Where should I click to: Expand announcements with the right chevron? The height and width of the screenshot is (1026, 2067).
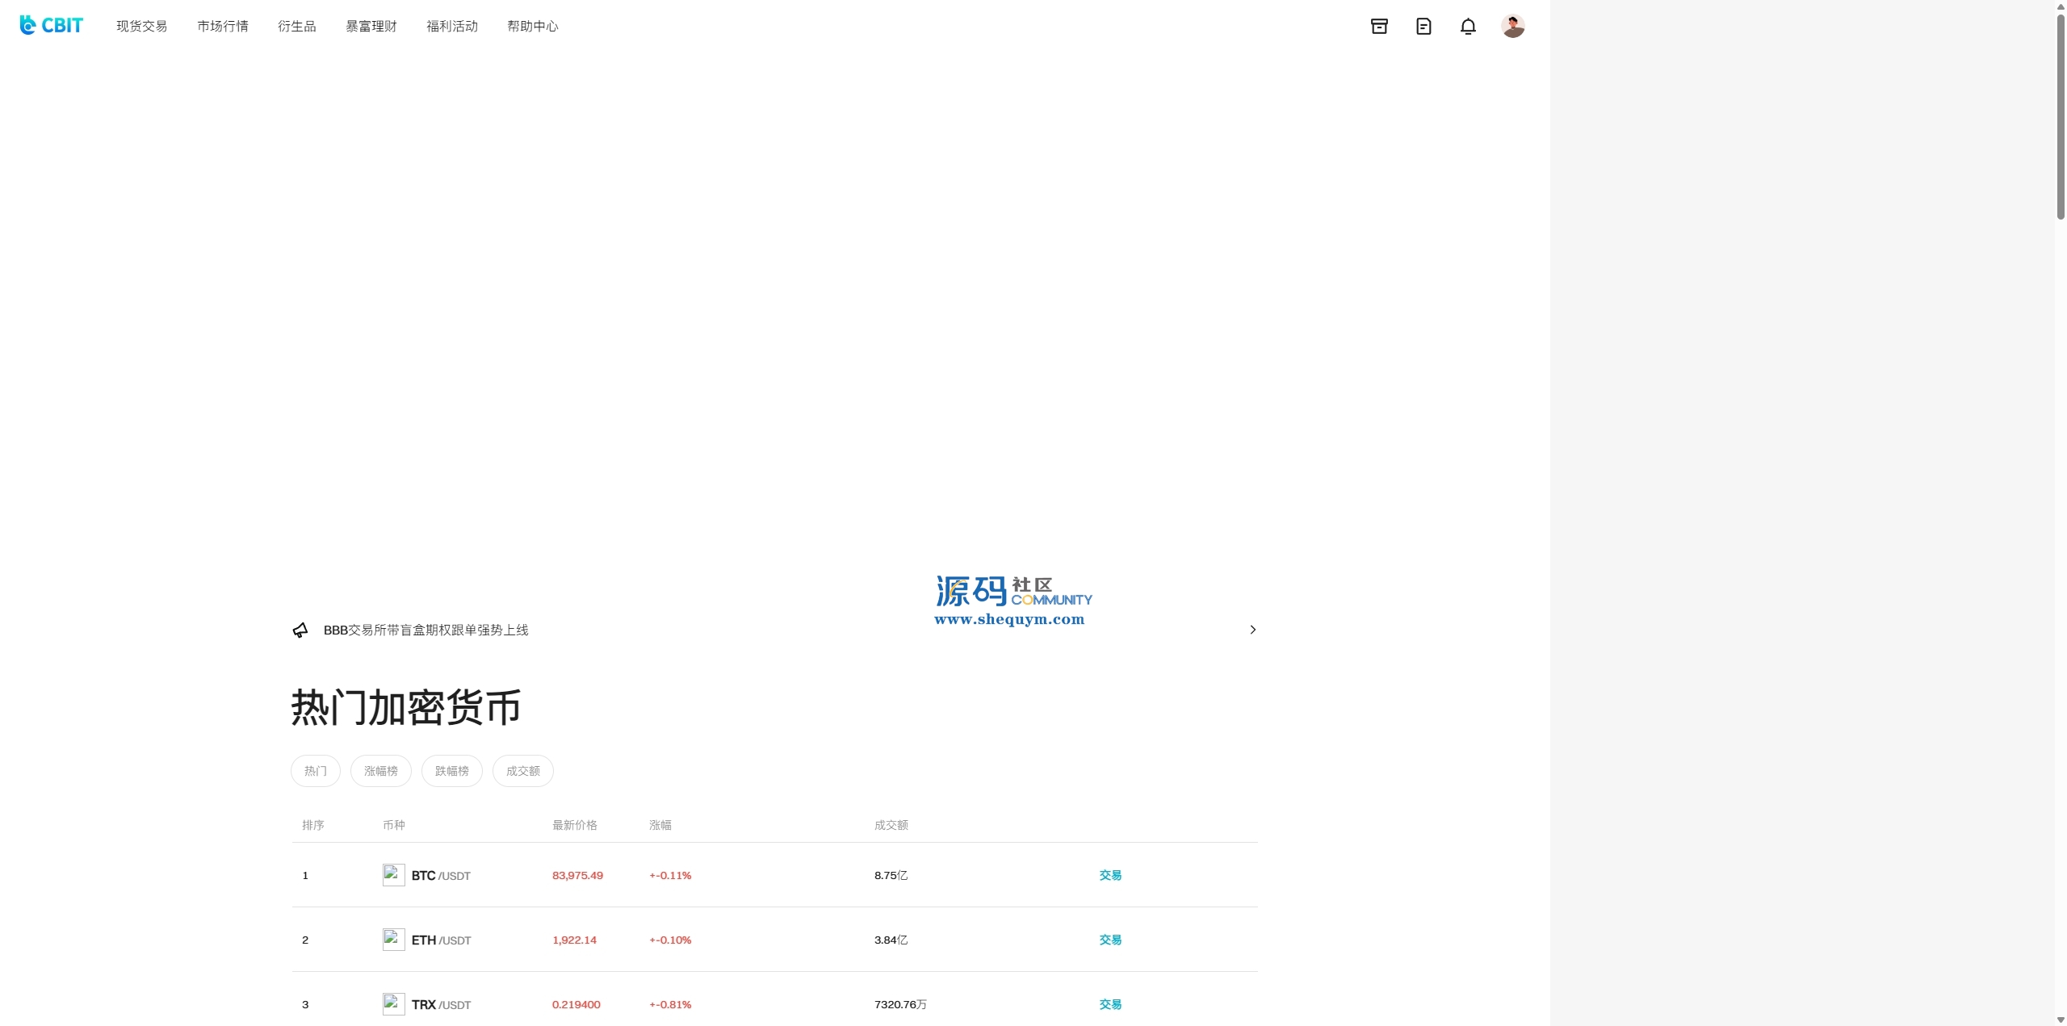coord(1252,630)
